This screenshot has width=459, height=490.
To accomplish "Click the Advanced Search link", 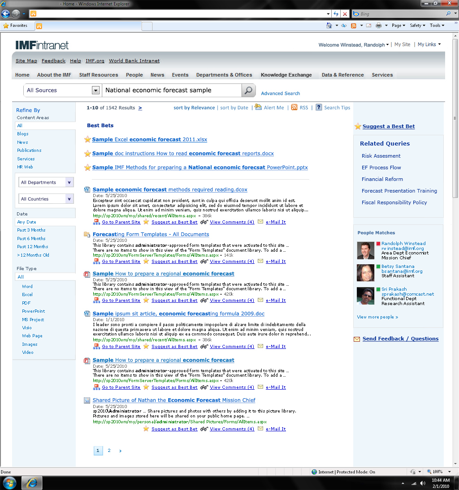I will point(281,94).
